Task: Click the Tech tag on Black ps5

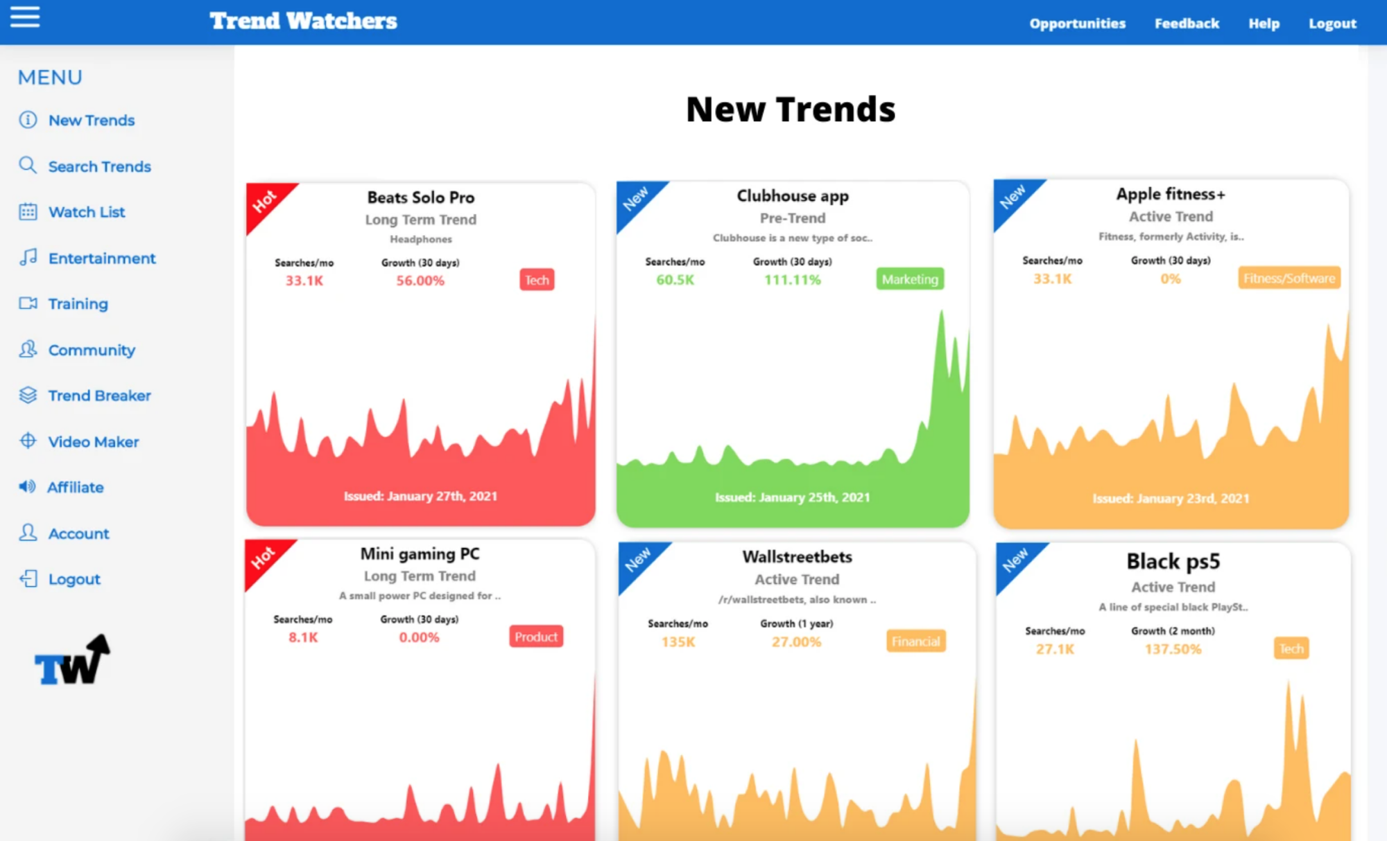Action: [1291, 648]
